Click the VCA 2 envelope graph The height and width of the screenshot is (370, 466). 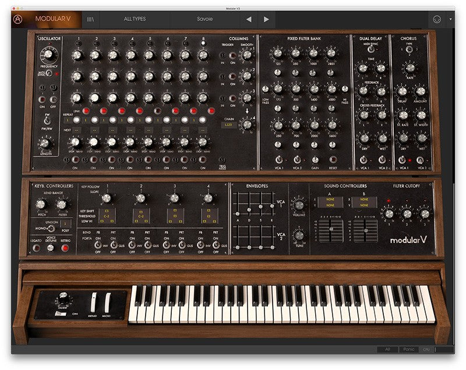pos(255,238)
